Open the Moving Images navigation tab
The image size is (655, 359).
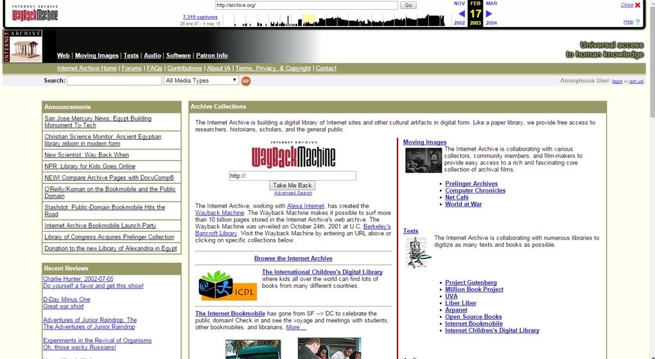[x=96, y=56]
